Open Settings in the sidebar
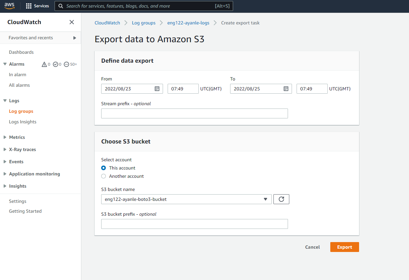This screenshot has height=280, width=409. pos(18,201)
